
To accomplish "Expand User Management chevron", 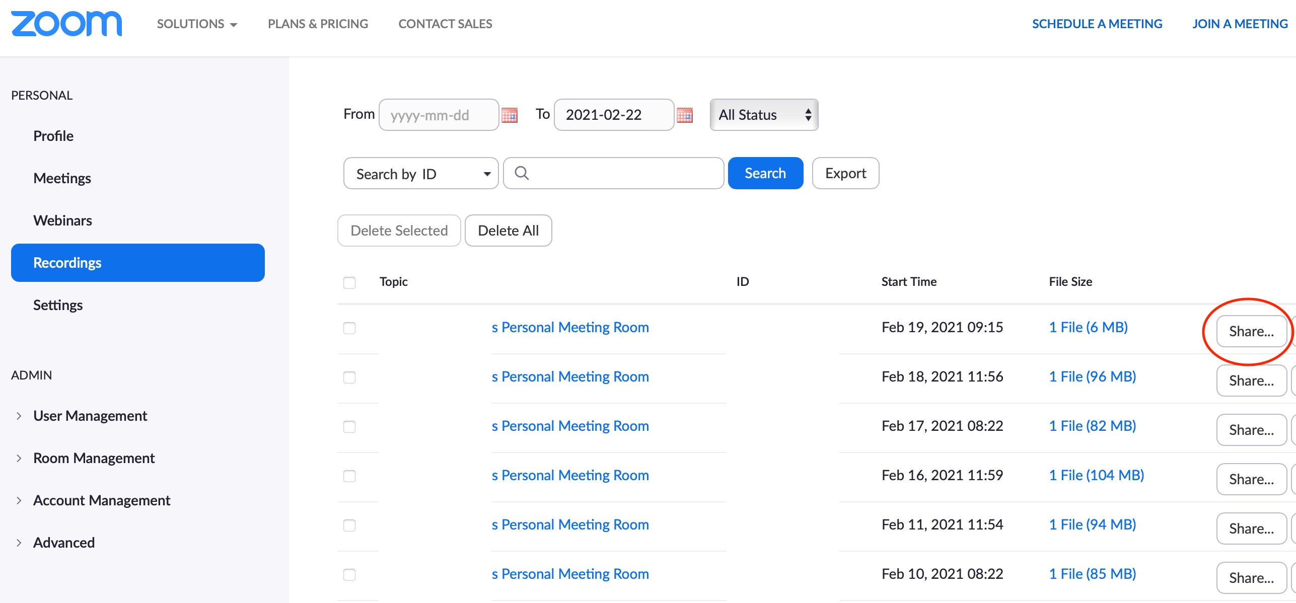I will (x=19, y=416).
